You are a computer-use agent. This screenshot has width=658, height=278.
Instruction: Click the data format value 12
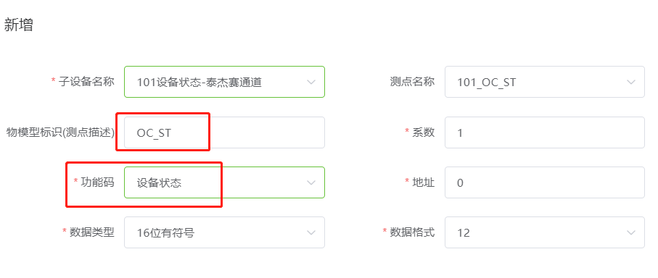464,233
